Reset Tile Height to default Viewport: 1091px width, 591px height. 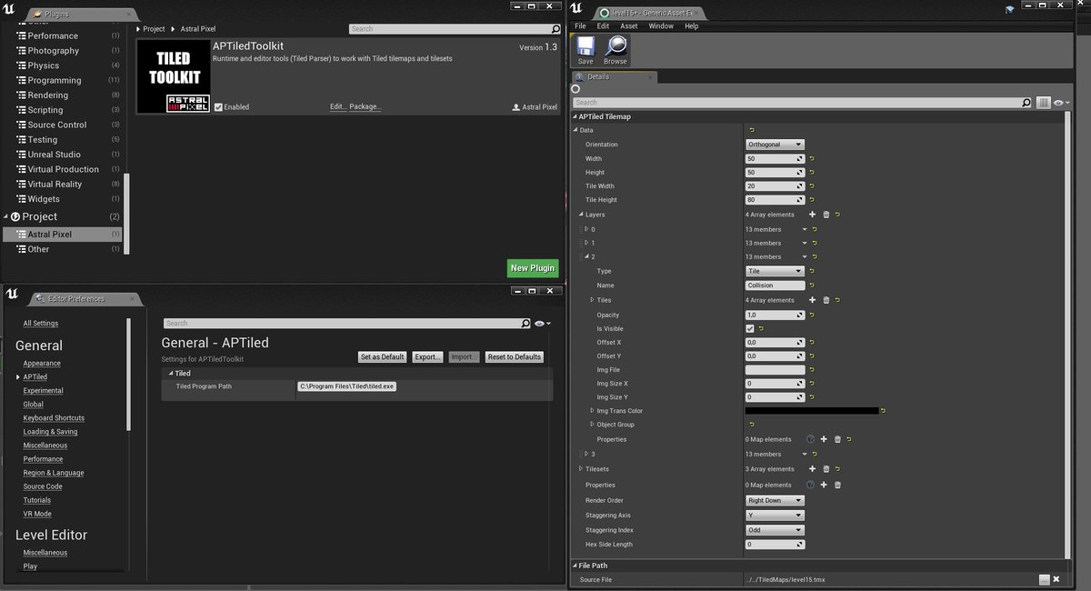[812, 200]
